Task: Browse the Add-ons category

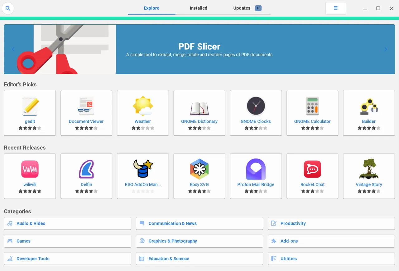Action: [331, 241]
